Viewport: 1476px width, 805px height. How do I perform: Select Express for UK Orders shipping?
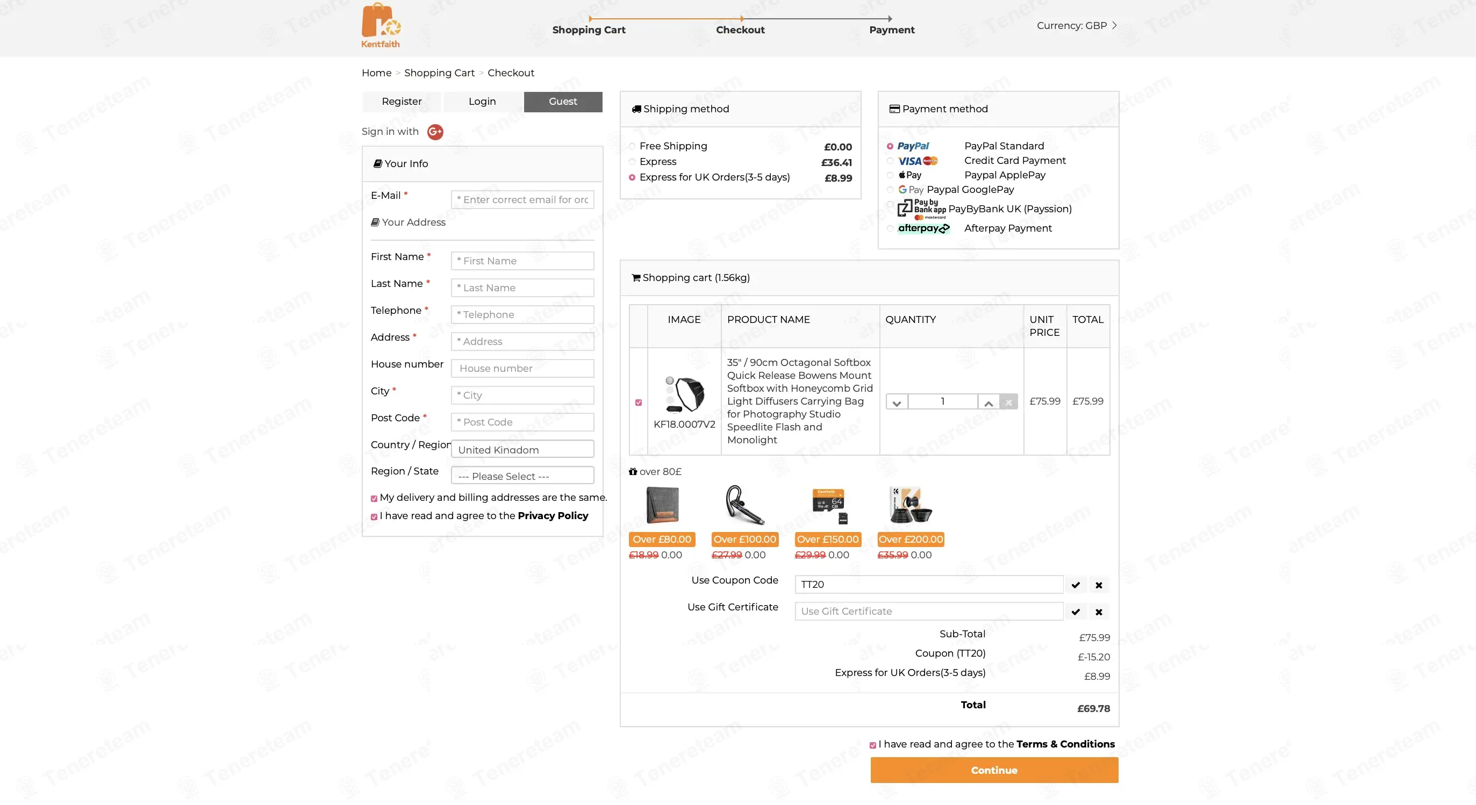click(x=632, y=178)
